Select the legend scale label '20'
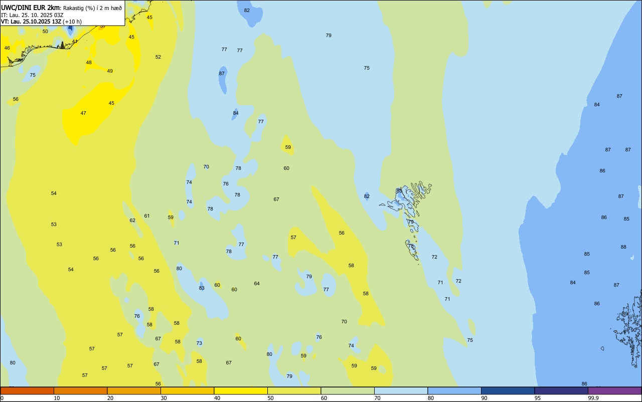The image size is (642, 402). pyautogui.click(x=110, y=398)
